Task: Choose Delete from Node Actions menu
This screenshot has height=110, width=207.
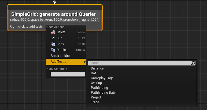Action: coord(66,32)
